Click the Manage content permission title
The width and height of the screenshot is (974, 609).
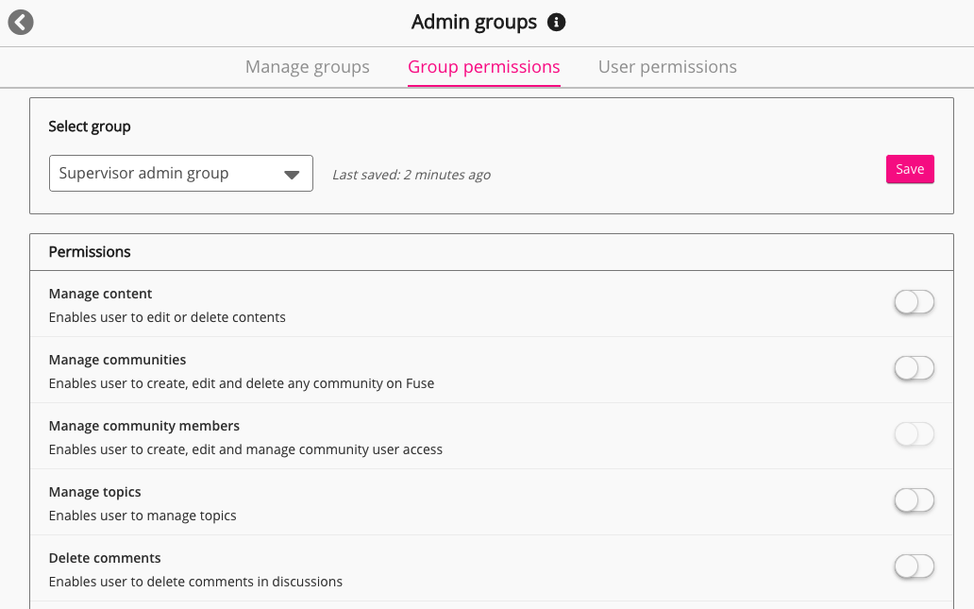(100, 294)
